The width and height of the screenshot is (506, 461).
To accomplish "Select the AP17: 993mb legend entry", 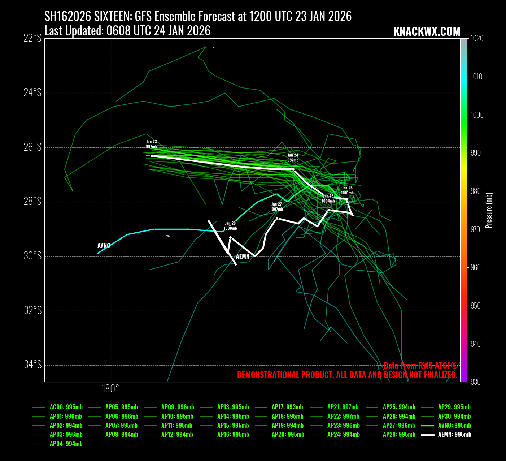I will (x=287, y=407).
